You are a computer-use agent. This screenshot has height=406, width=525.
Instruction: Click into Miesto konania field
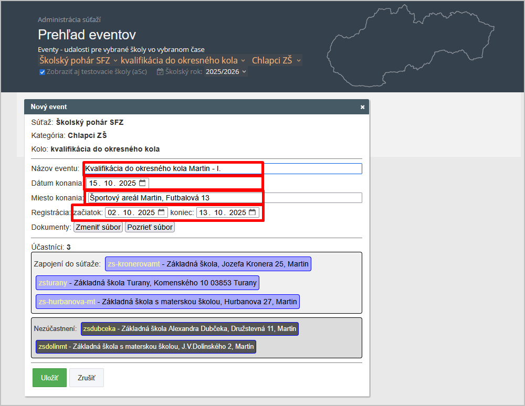223,198
